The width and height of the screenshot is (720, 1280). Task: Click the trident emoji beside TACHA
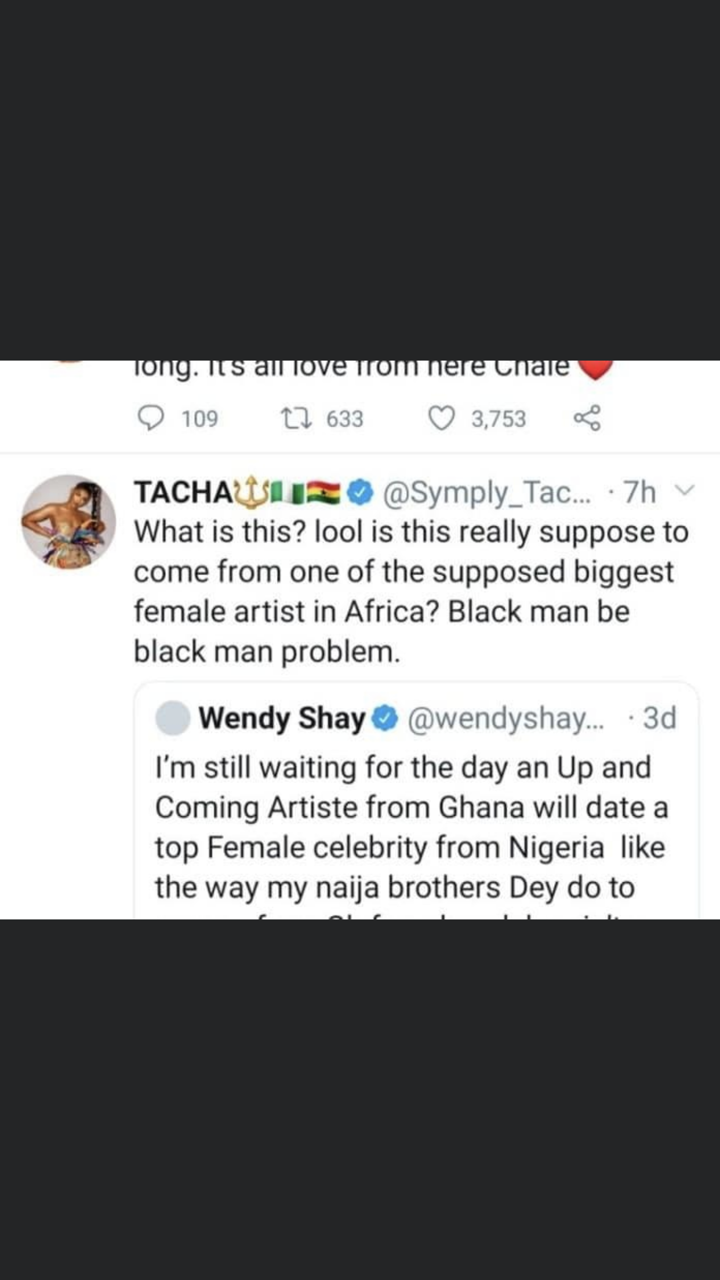(250, 491)
